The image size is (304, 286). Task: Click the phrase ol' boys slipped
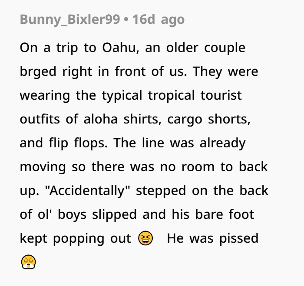tap(87, 214)
